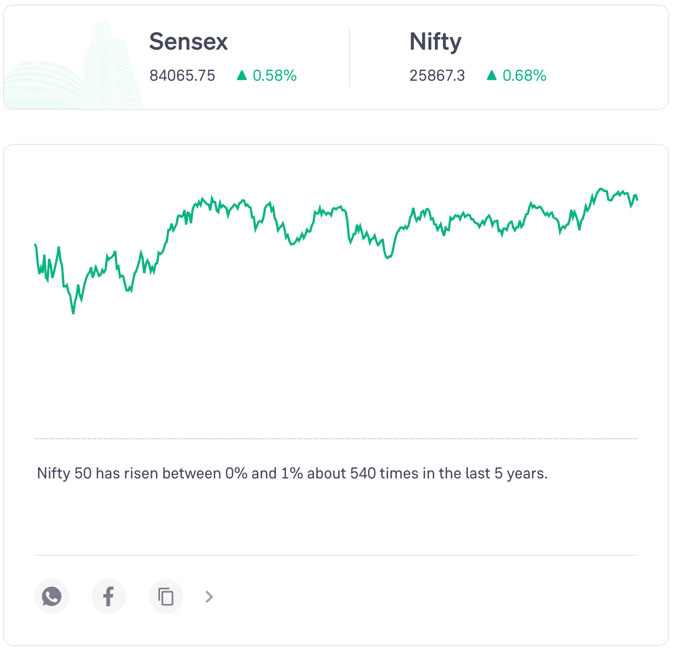Expand more share options with the chevron
The image size is (673, 648).
[209, 597]
